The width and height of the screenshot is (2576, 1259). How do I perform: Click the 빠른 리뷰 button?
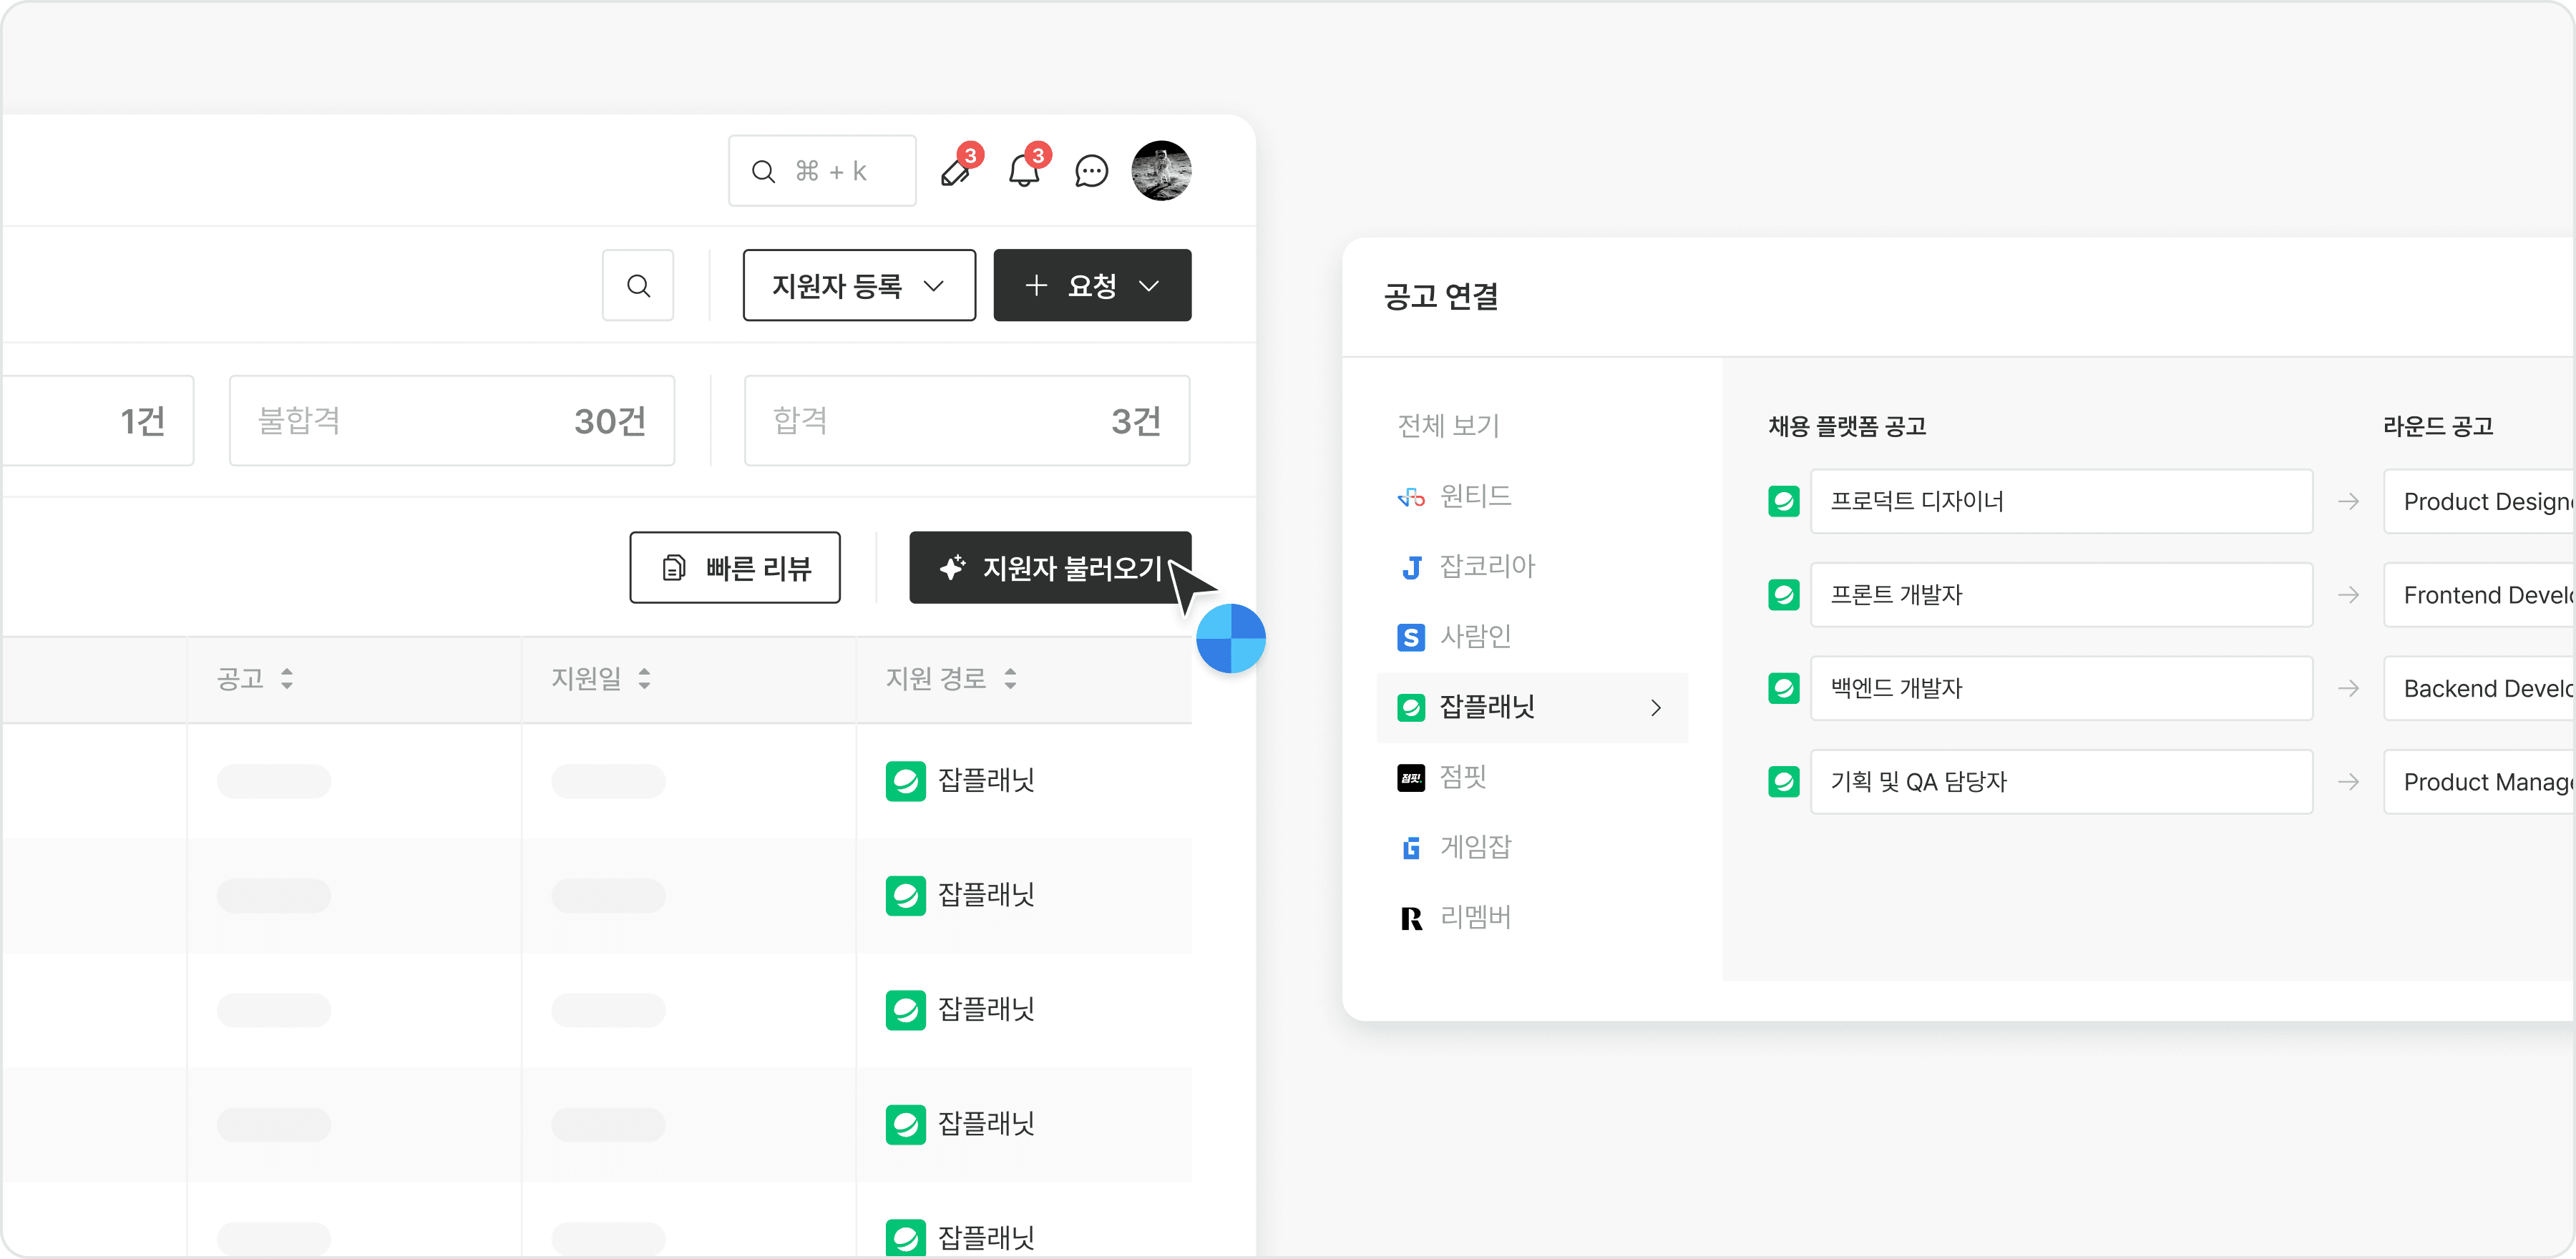[x=735, y=568]
